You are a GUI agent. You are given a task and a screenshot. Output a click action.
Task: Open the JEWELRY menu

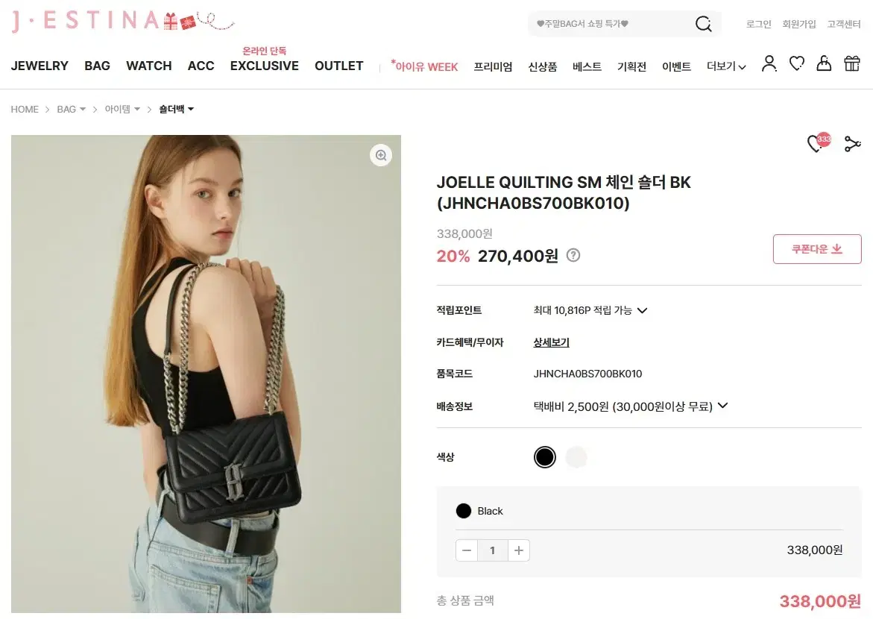[x=40, y=66]
